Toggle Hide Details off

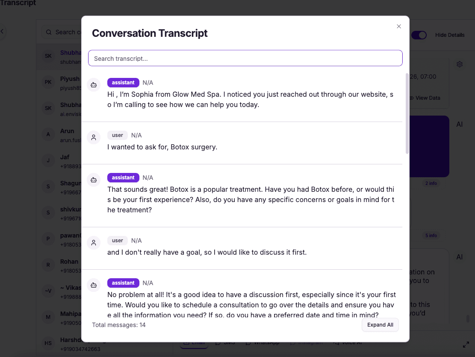click(x=419, y=35)
